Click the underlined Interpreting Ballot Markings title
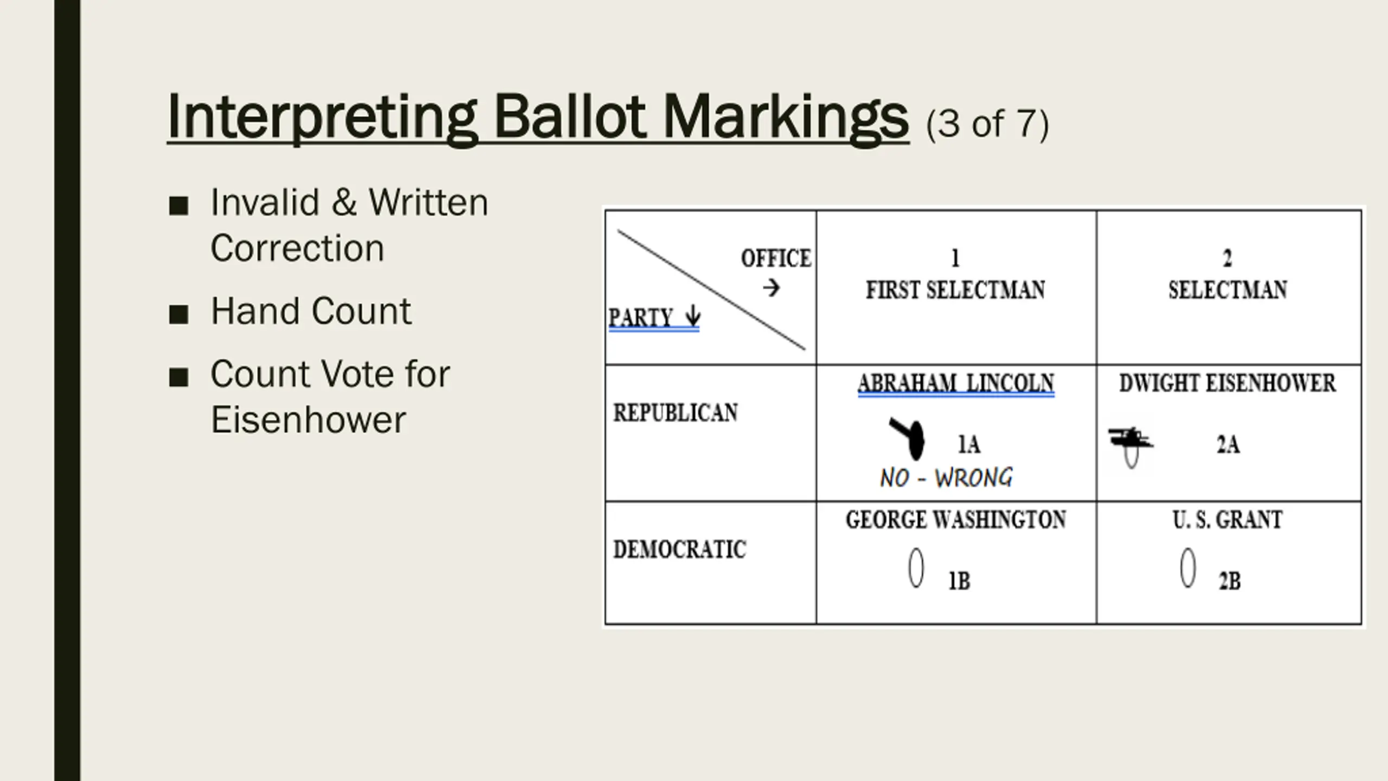 click(537, 117)
